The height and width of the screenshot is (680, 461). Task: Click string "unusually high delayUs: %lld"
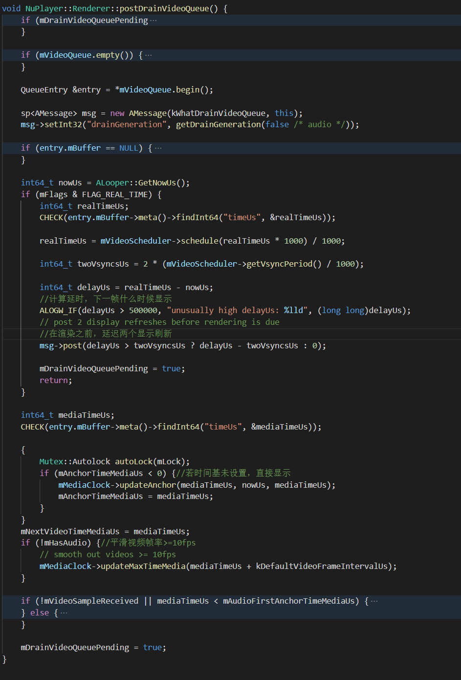(238, 311)
